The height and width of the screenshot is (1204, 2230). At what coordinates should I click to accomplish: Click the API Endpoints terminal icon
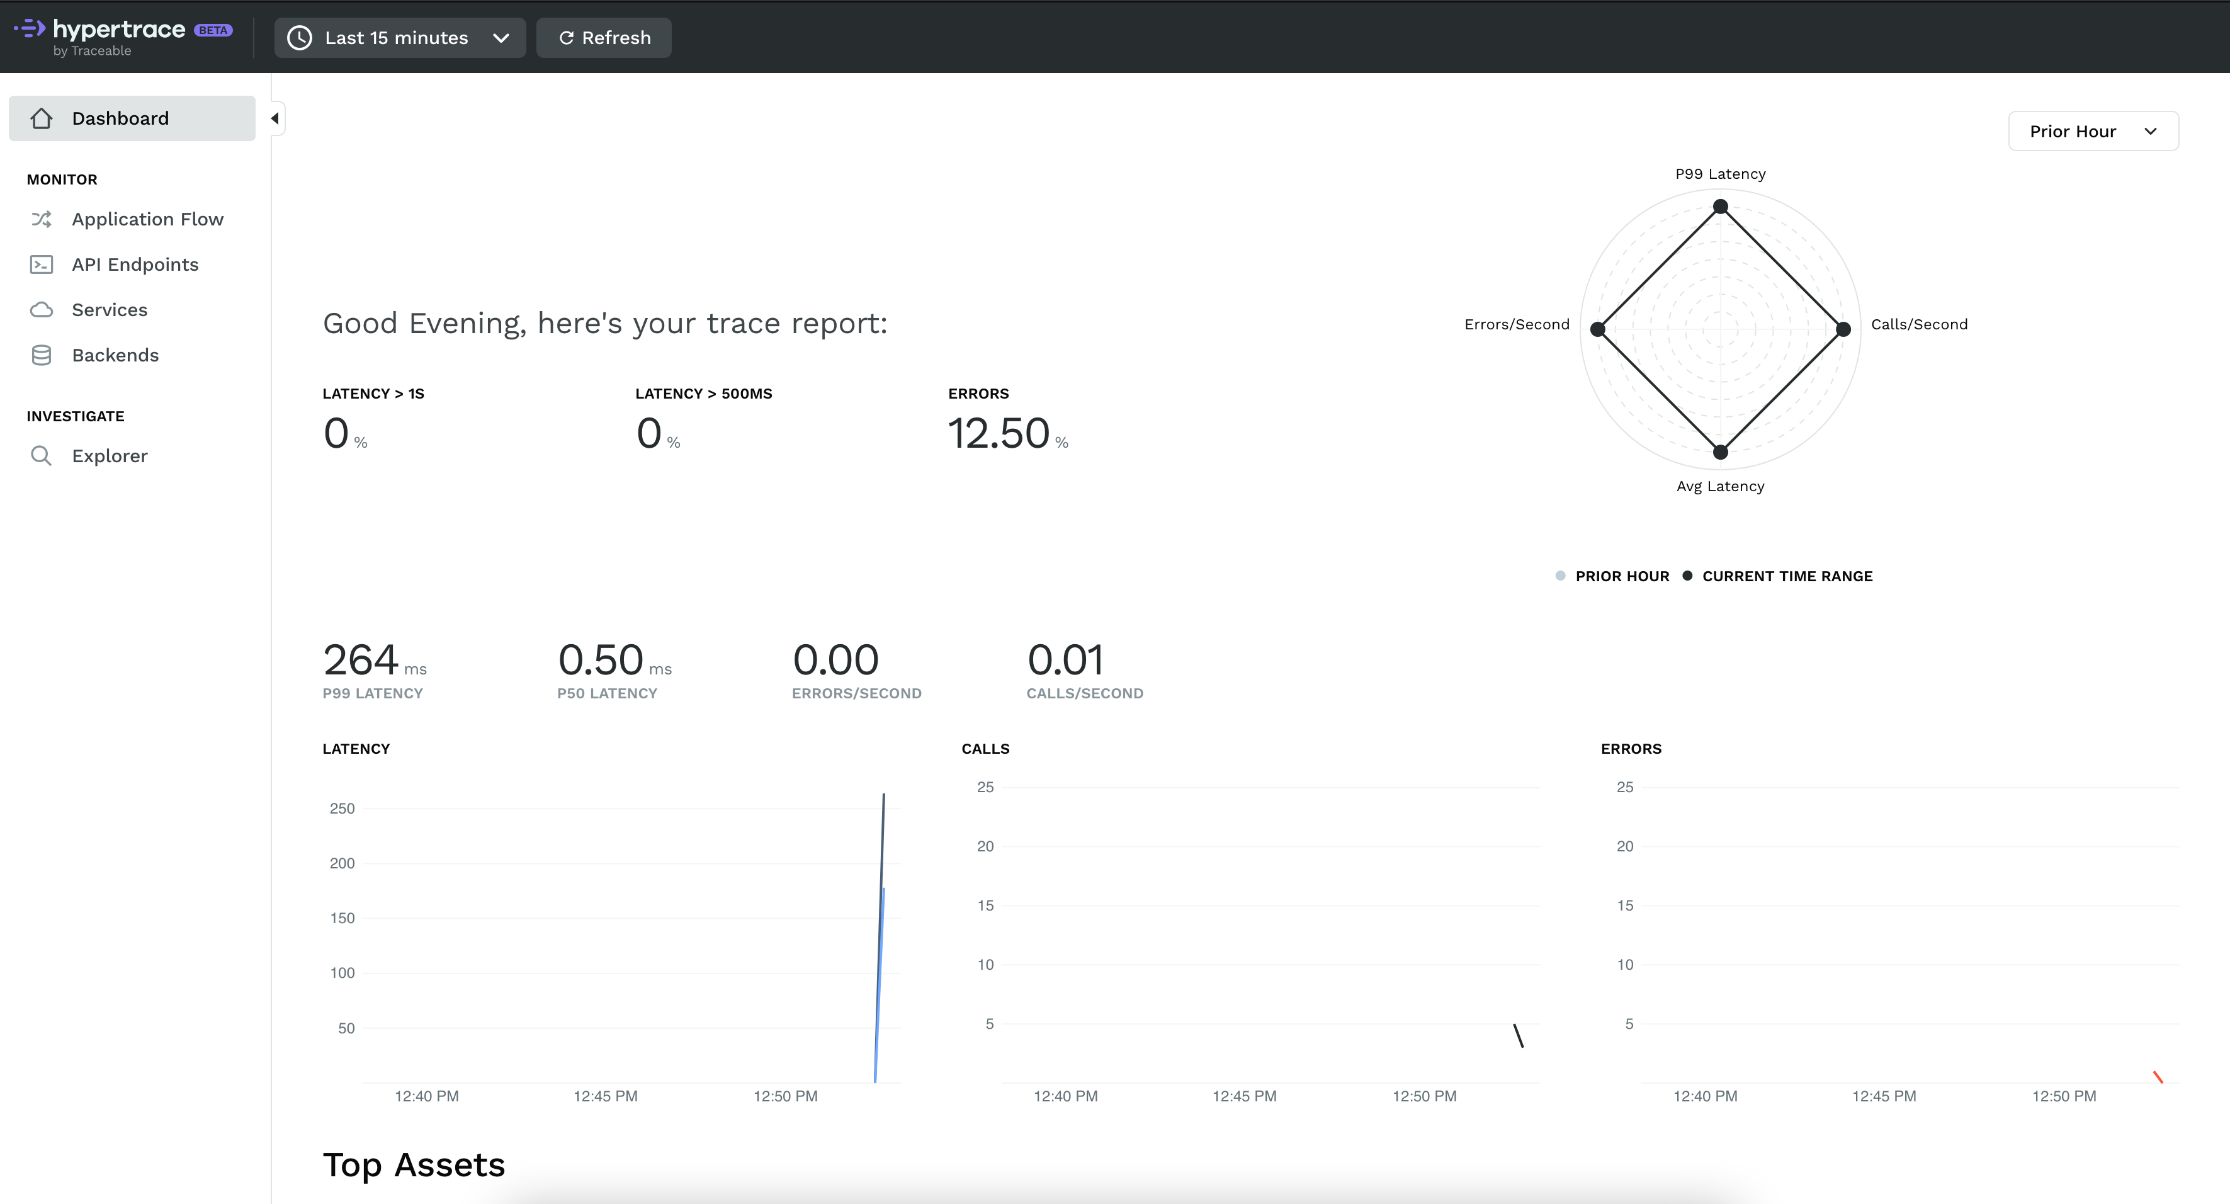pos(42,265)
